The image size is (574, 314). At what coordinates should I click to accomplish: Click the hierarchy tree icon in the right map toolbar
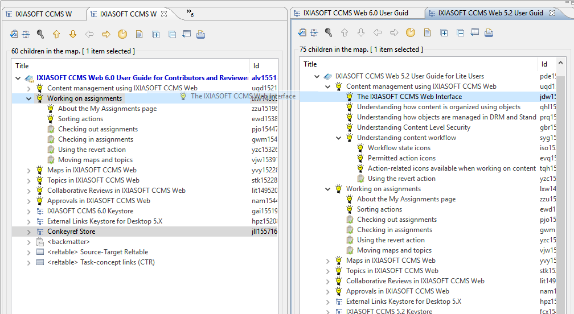314,32
